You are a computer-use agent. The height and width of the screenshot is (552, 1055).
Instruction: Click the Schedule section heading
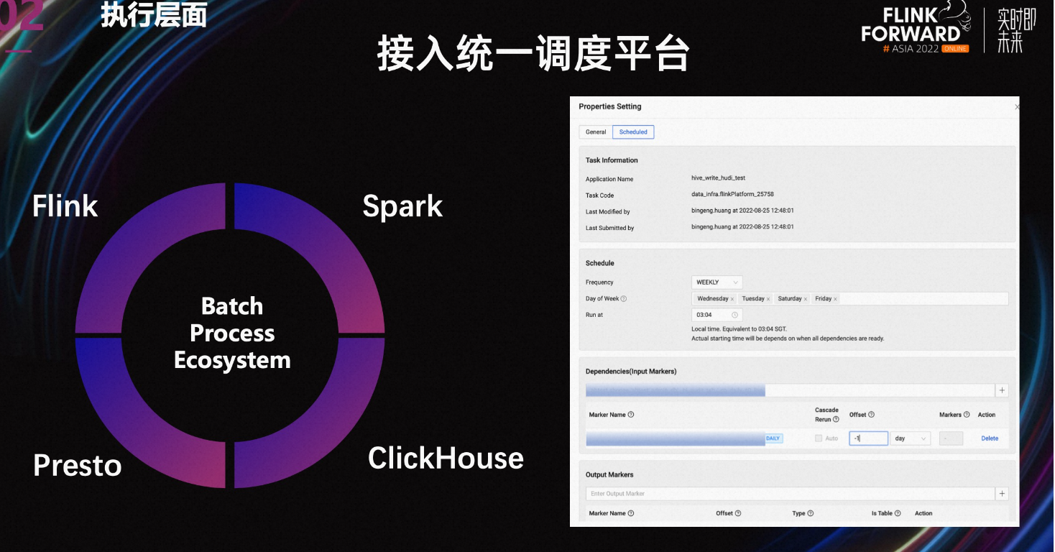point(600,263)
